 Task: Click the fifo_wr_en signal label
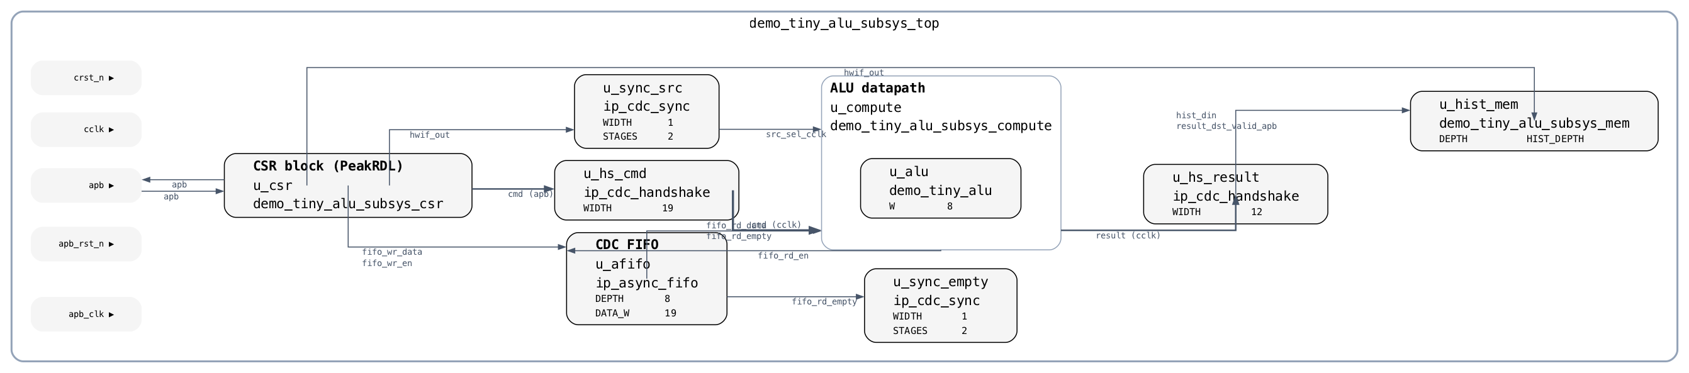(387, 264)
